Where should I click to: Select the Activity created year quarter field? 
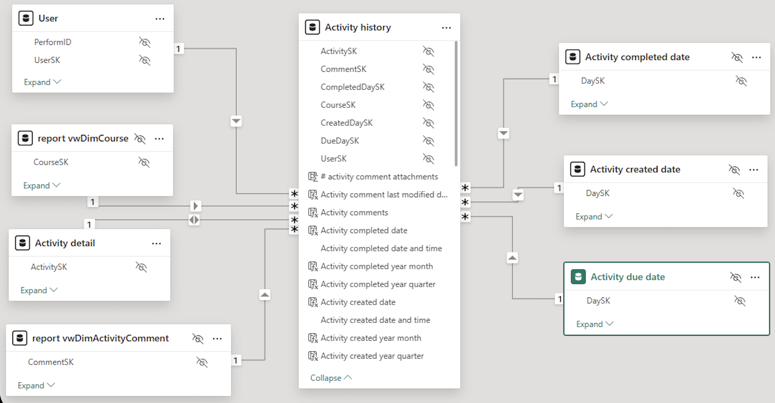point(372,356)
